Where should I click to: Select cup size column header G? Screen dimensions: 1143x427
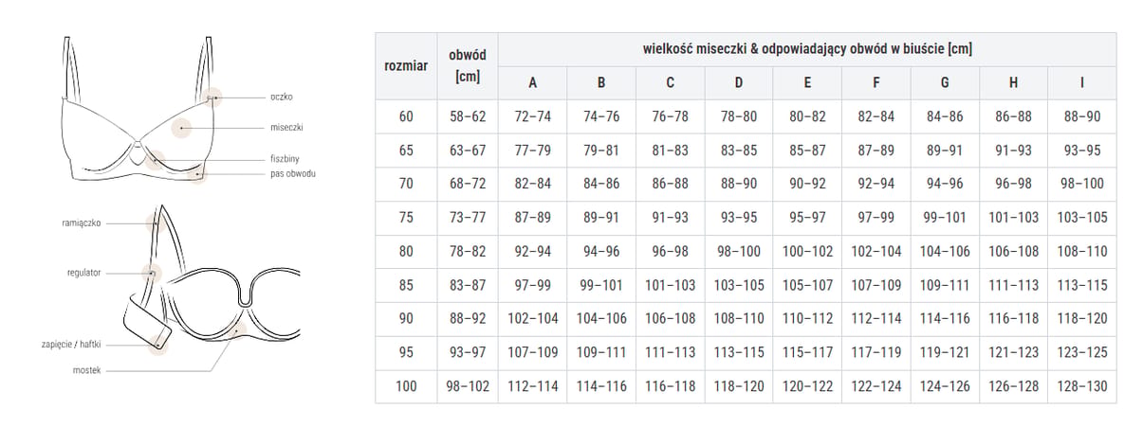[945, 82]
